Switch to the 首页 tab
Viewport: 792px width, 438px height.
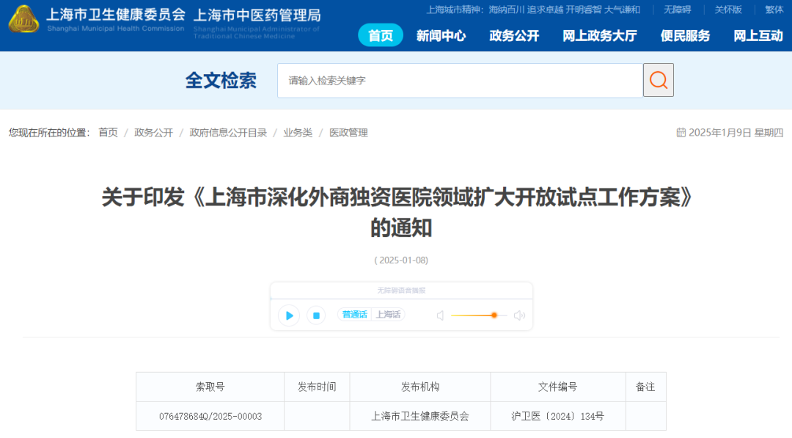380,35
